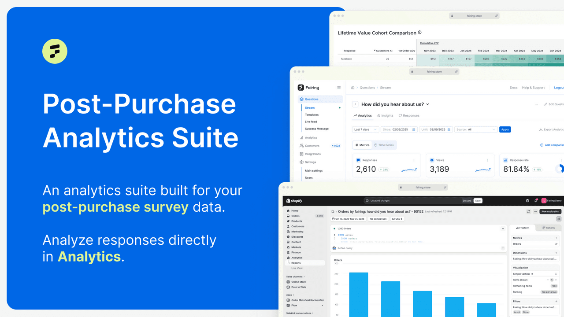The width and height of the screenshot is (564, 317).
Task: Open Templates under Questions
Action: coord(312,115)
